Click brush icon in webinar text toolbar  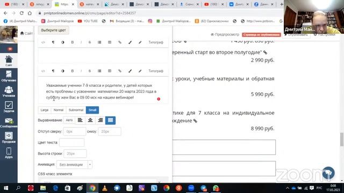point(130,71)
